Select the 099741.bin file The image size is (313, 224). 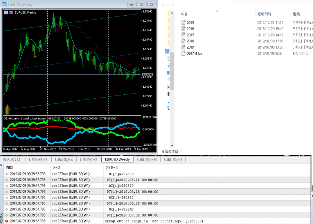point(195,54)
